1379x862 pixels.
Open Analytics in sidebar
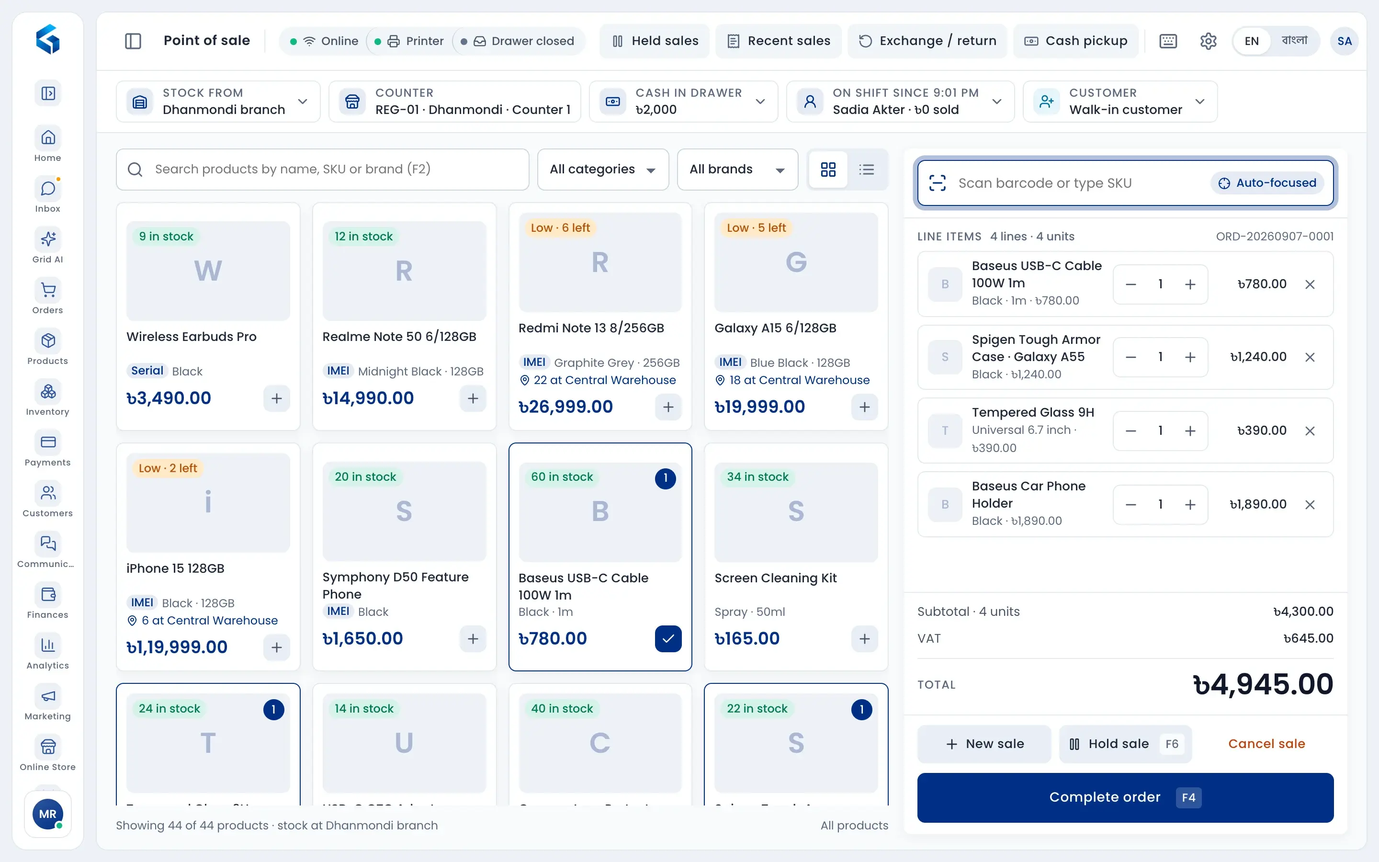point(48,652)
